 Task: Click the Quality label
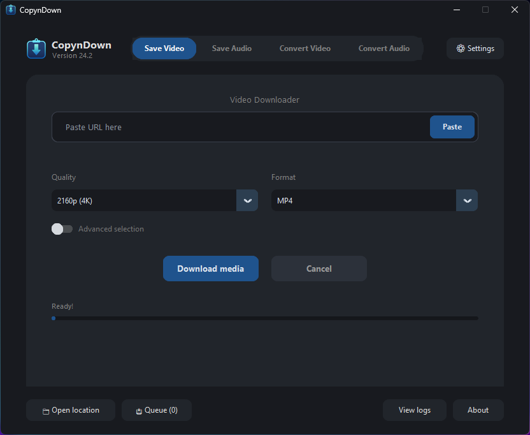64,177
